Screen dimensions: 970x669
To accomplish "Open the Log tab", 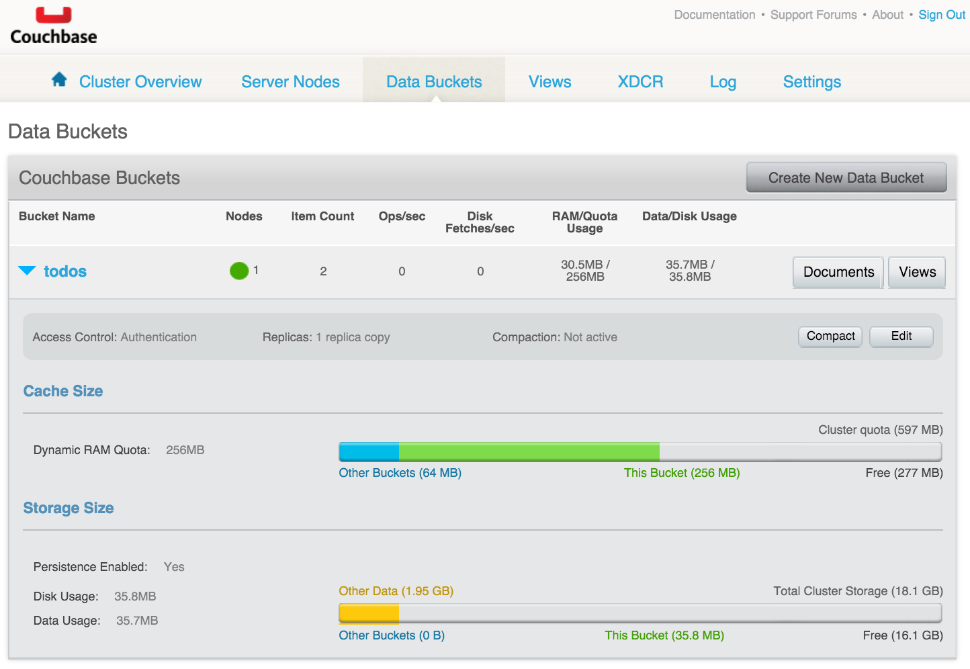I will [723, 82].
